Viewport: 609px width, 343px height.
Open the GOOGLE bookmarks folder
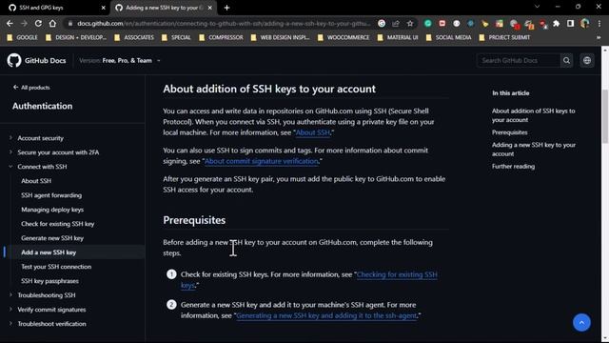tap(23, 37)
